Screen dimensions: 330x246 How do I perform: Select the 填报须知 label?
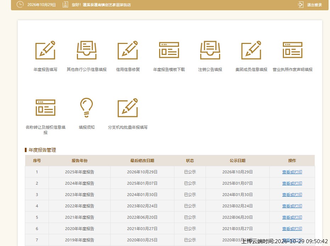[86, 127]
